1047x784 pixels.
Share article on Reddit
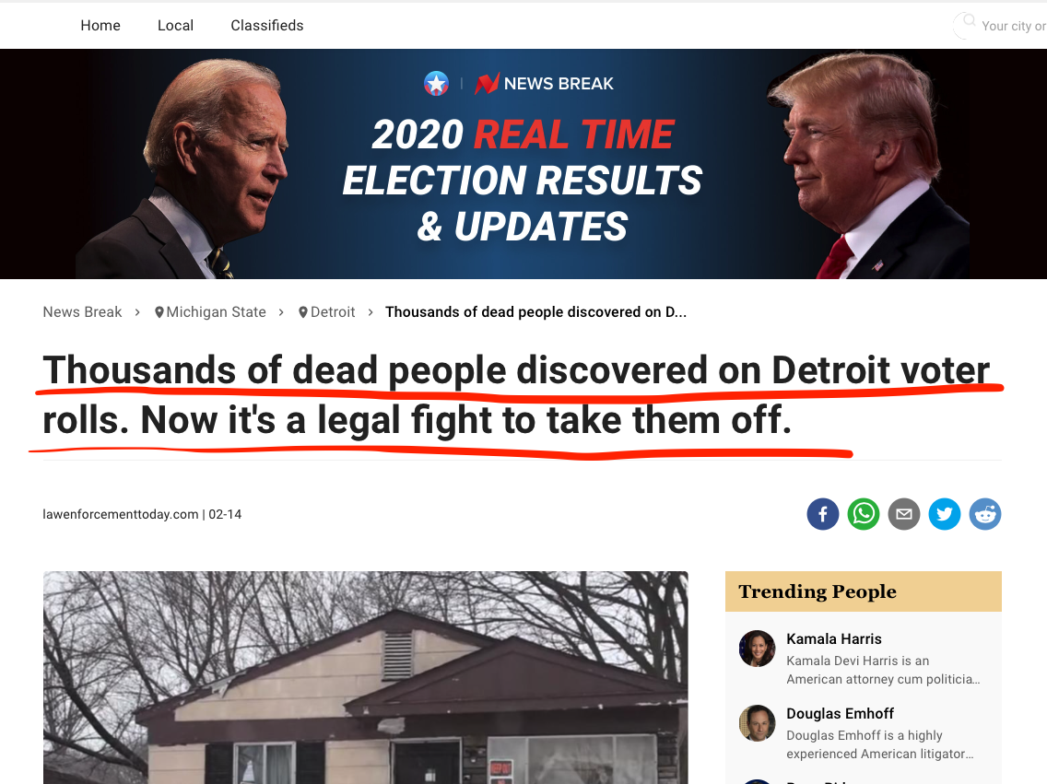[985, 514]
